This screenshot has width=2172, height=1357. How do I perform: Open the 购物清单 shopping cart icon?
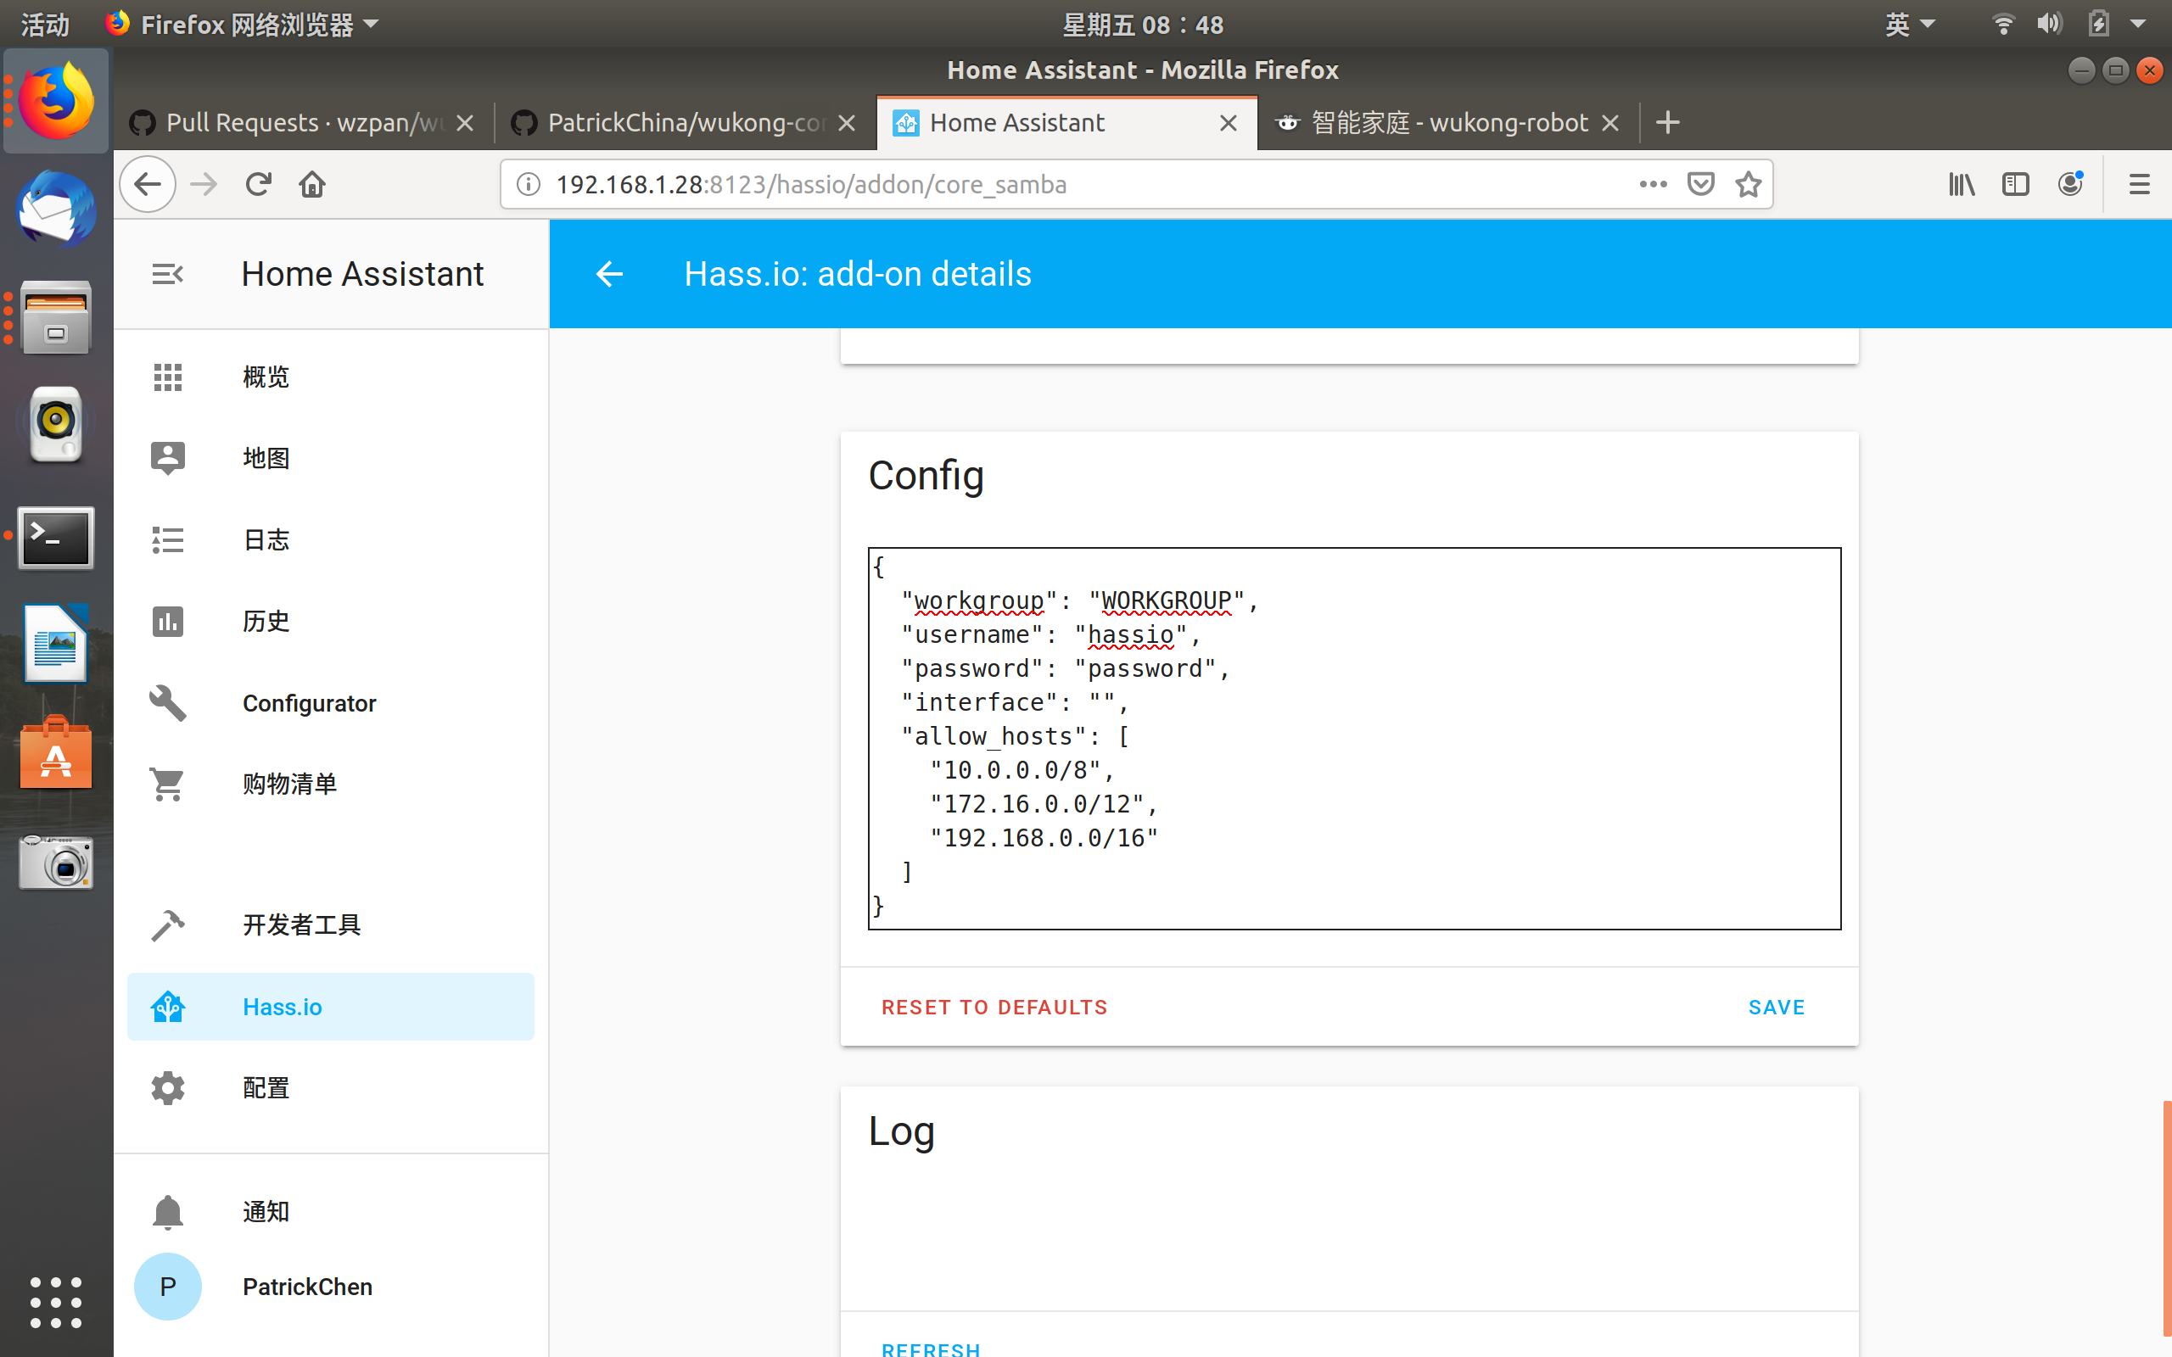coord(168,785)
